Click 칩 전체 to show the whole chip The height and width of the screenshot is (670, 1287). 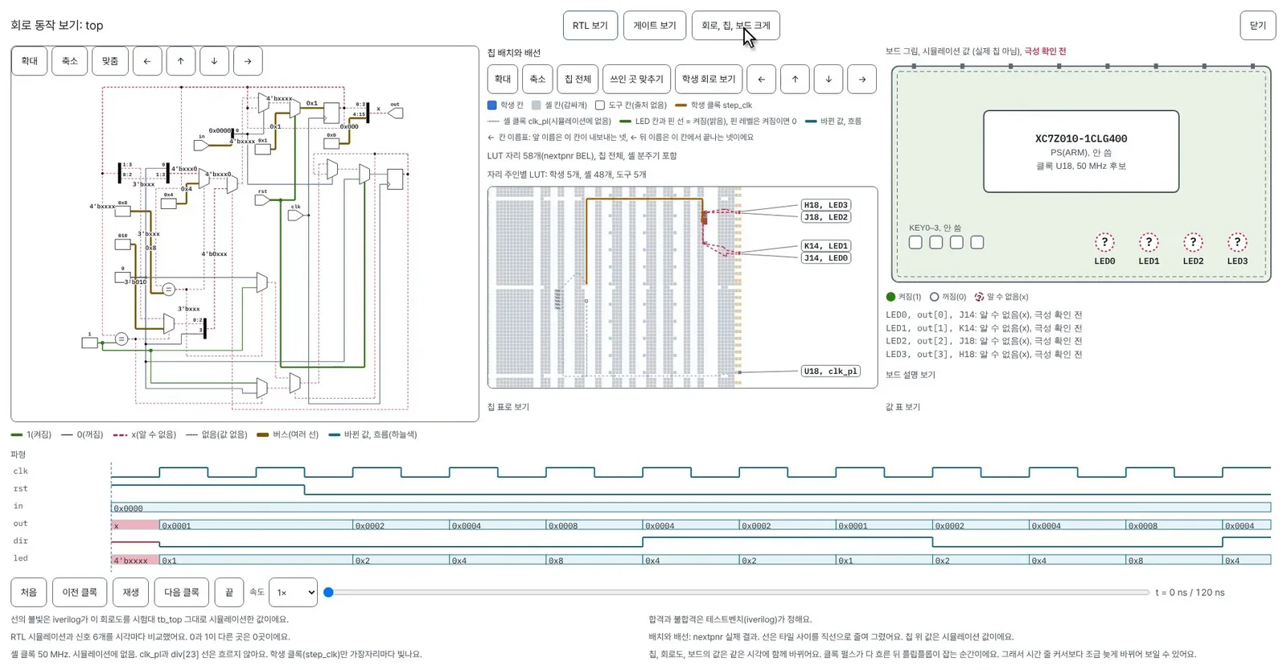click(578, 79)
